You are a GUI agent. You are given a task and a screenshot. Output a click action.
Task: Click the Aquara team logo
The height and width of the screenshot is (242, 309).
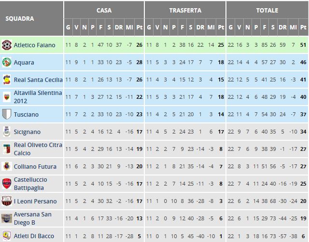[7, 62]
